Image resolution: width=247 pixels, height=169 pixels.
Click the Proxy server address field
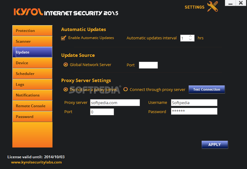click(x=115, y=103)
